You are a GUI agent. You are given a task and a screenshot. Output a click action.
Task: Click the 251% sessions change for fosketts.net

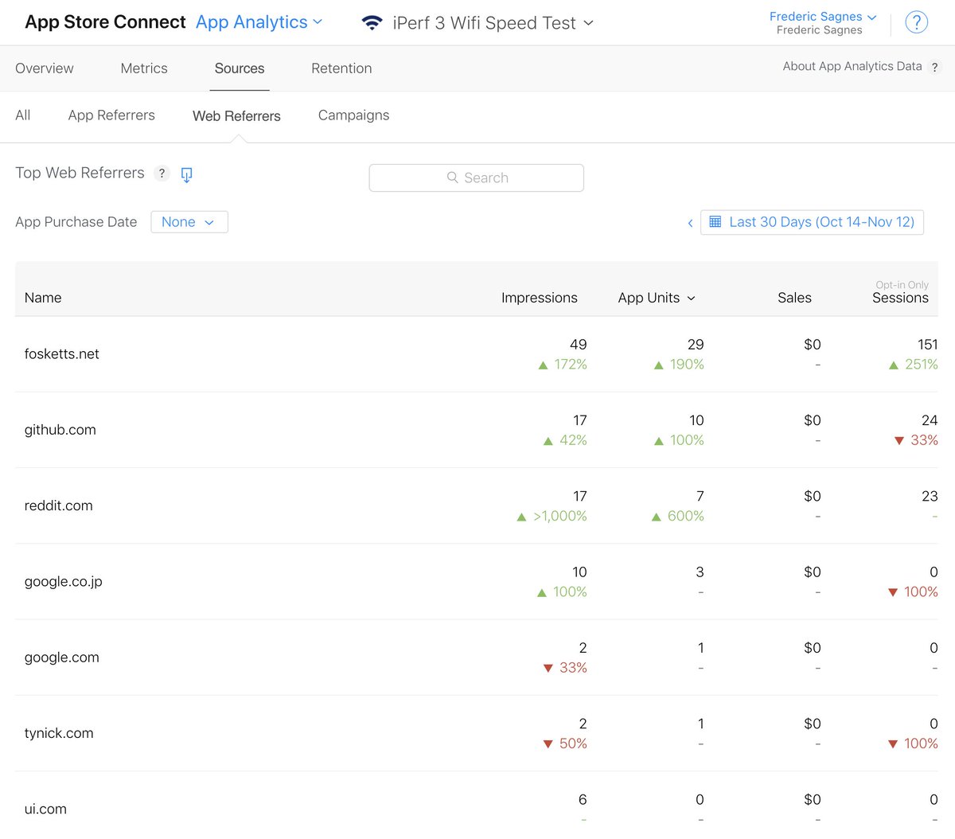914,365
